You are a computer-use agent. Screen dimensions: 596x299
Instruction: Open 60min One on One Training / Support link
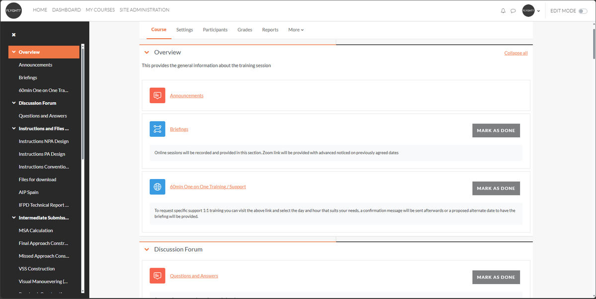click(x=208, y=187)
